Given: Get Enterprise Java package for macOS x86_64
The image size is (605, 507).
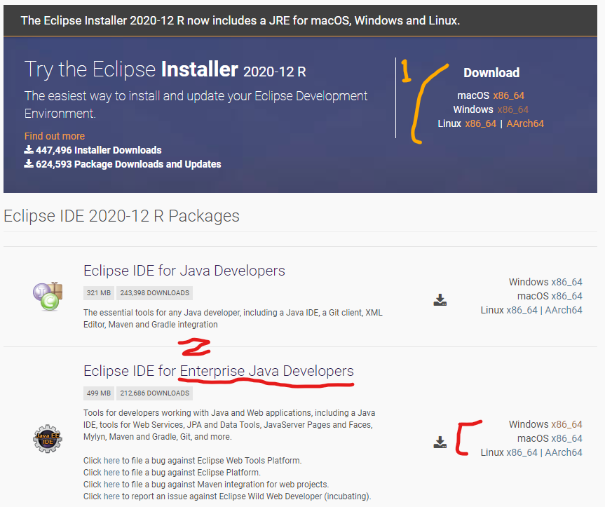Looking at the screenshot, I should [x=566, y=438].
